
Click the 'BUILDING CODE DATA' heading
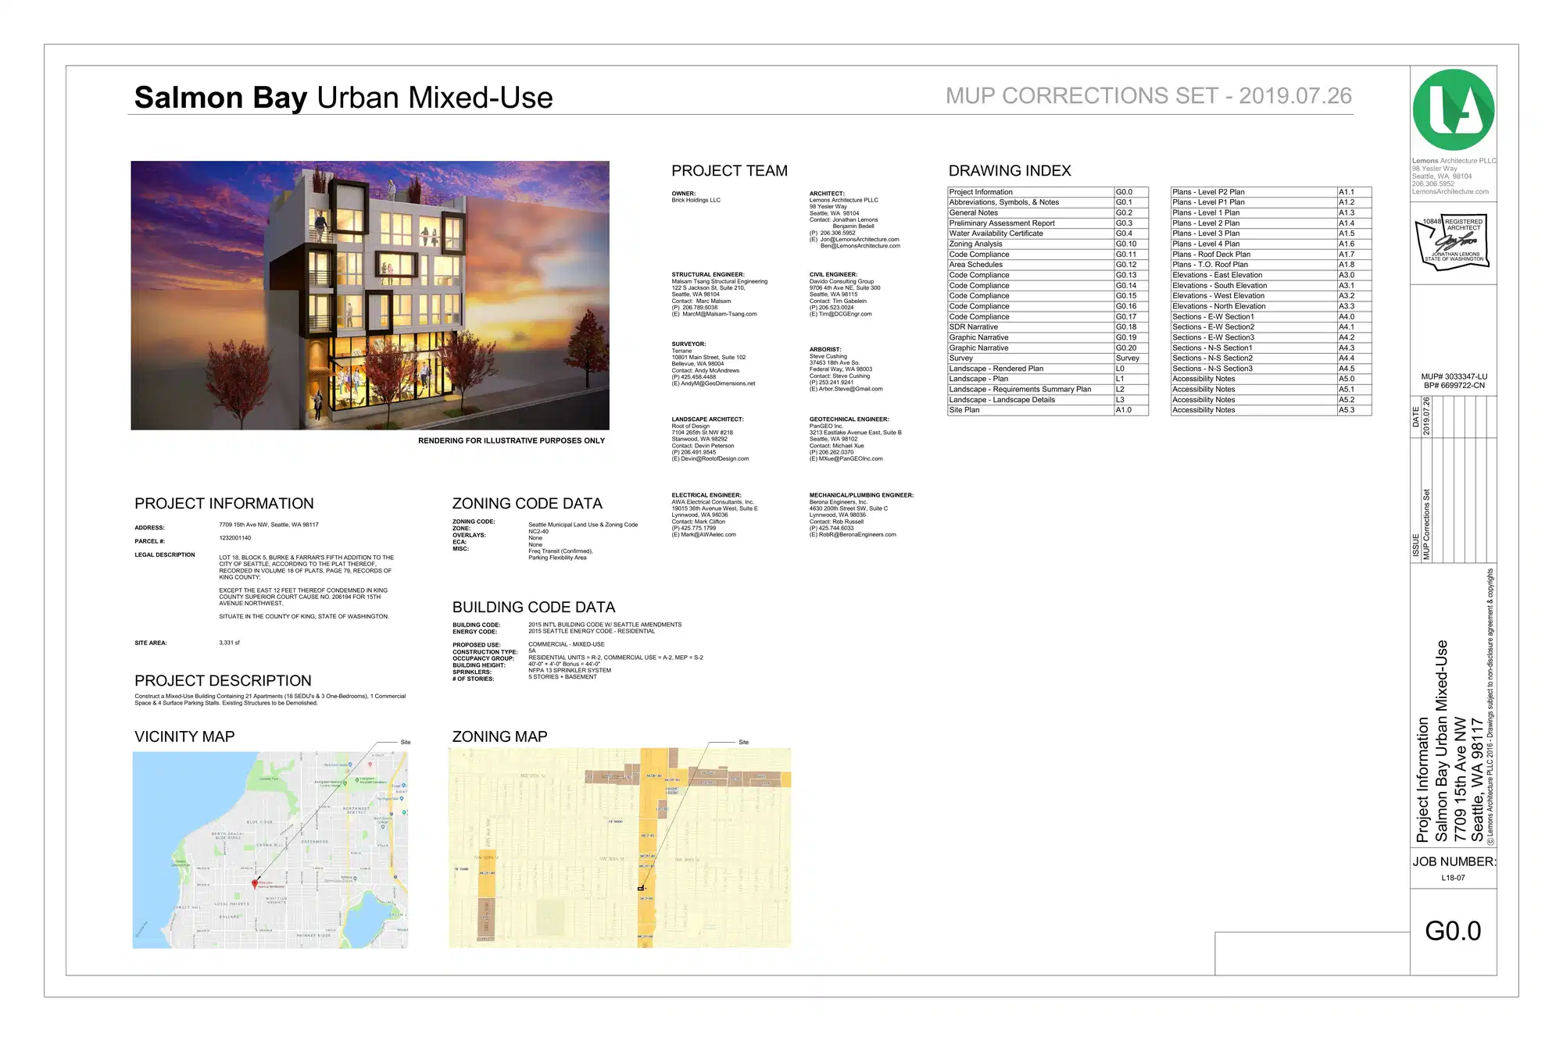(x=534, y=608)
